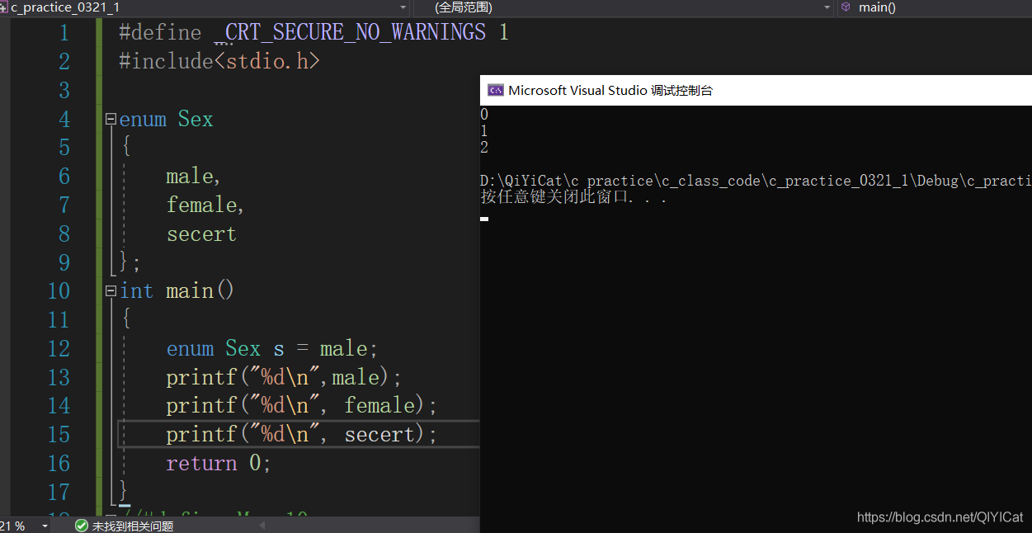Click line number 15 in the gutter
The image size is (1032, 533).
pos(59,435)
